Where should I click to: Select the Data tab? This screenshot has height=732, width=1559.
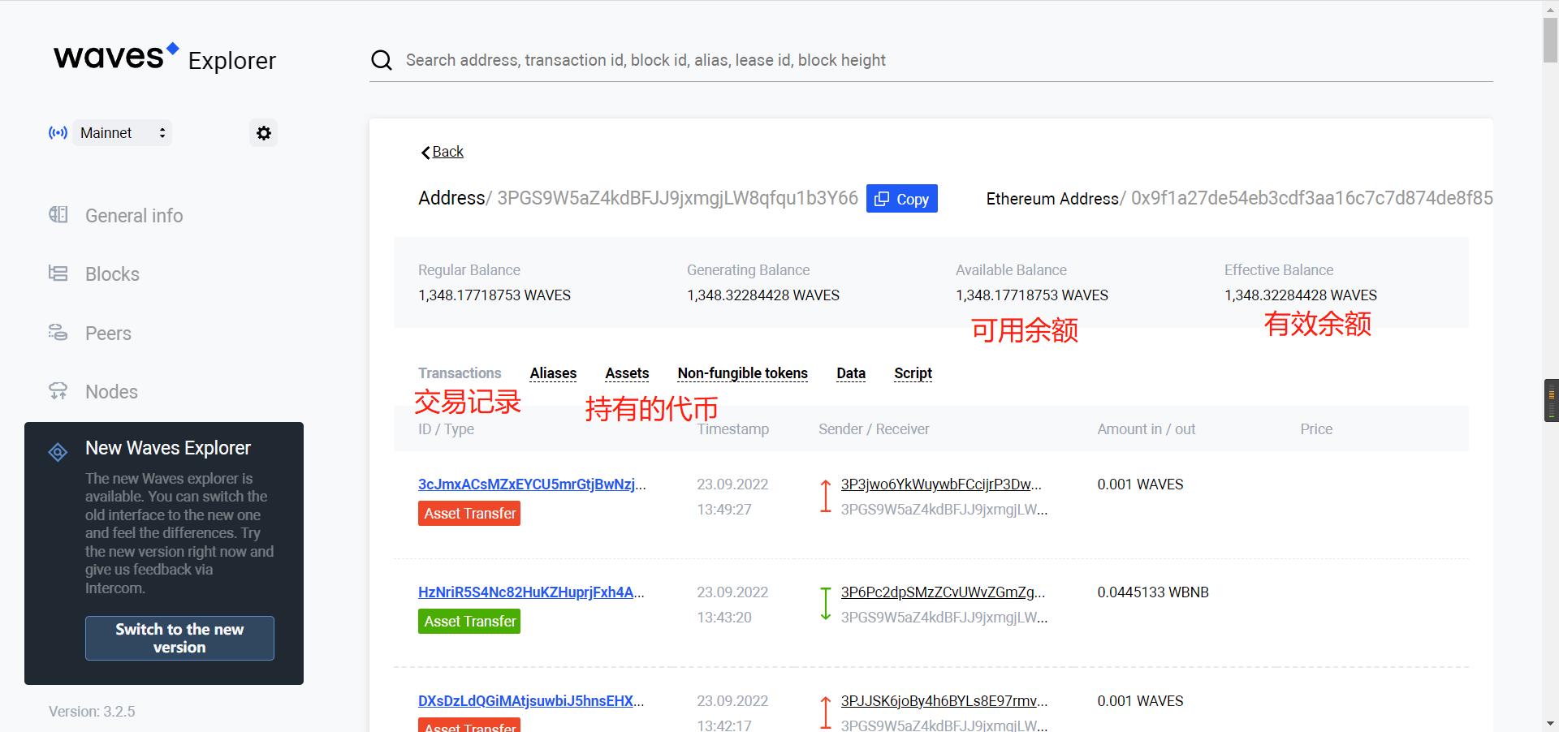[850, 373]
